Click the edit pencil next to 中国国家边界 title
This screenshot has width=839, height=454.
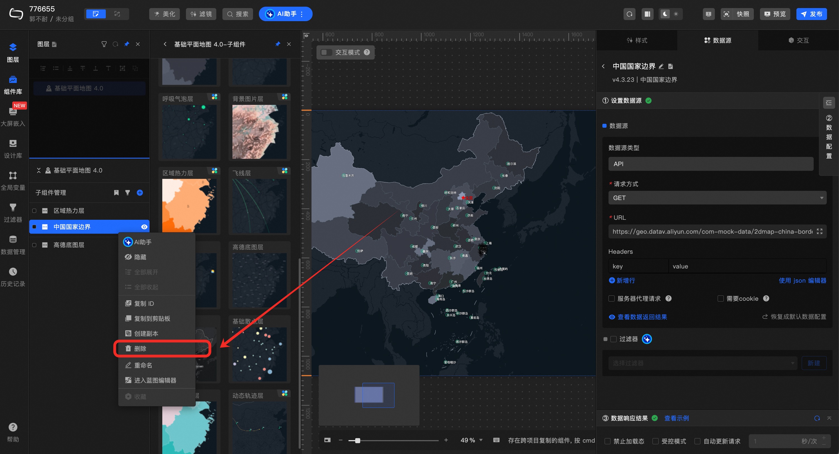pos(661,66)
